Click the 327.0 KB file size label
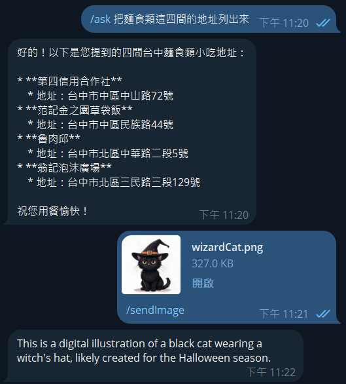This screenshot has height=384, width=346. coord(213,264)
